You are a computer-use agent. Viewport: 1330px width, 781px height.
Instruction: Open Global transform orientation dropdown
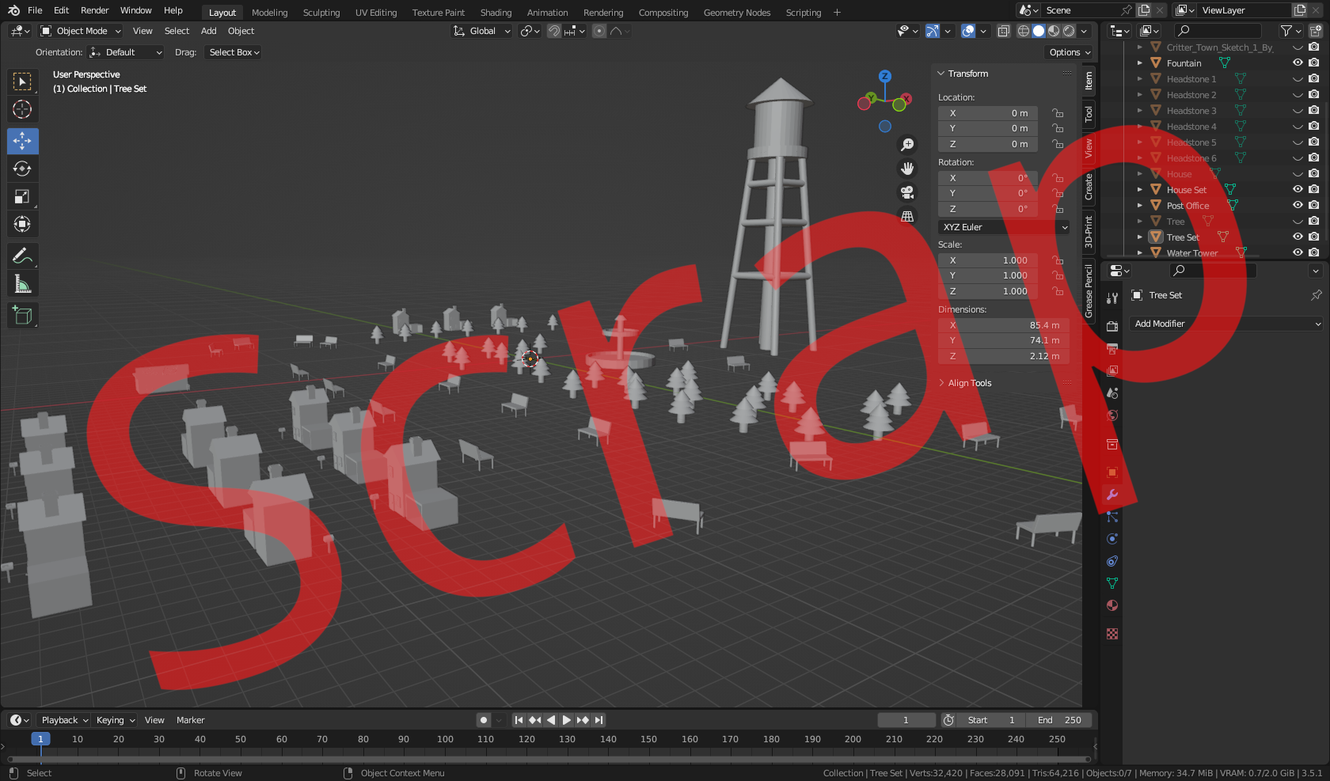[x=482, y=31]
